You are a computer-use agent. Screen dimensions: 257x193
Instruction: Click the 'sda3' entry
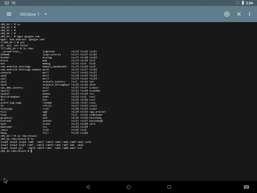80,145
